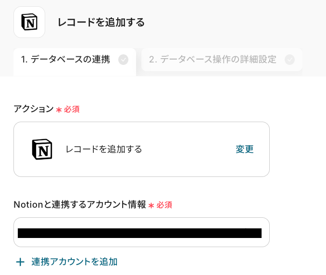326x275 pixels.
Task: Click the Notion icon inside the action card
Action: point(42,149)
